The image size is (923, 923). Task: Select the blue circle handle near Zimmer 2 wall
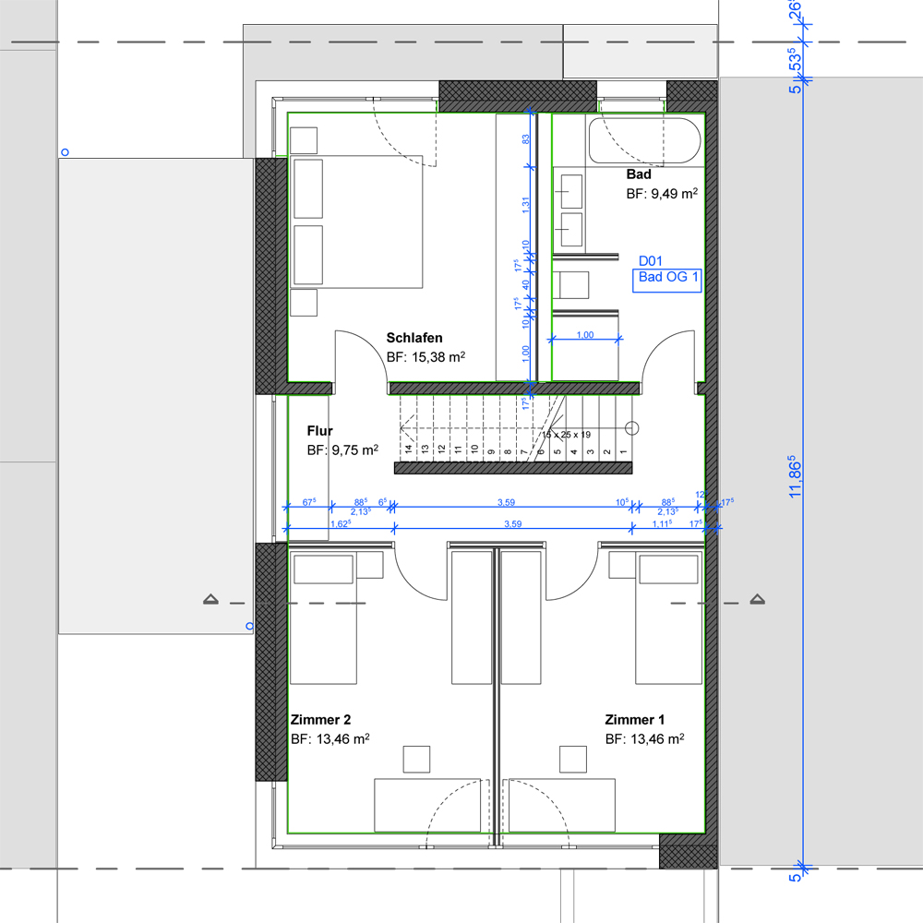click(x=249, y=626)
